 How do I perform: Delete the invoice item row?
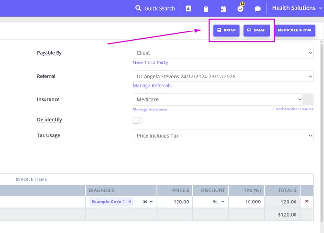point(307,202)
